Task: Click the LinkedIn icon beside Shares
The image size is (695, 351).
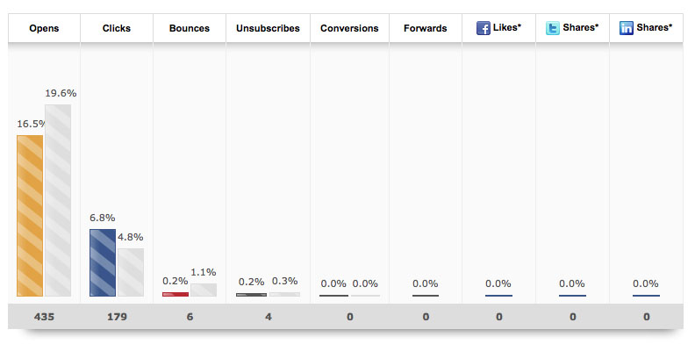Action: tap(627, 28)
